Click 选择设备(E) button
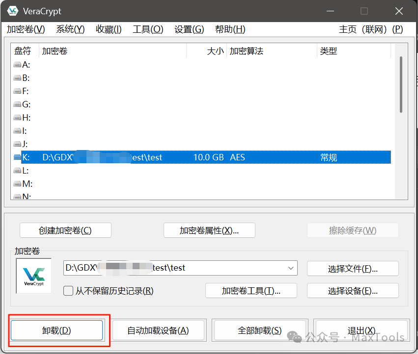This screenshot has width=418, height=354. click(x=353, y=291)
